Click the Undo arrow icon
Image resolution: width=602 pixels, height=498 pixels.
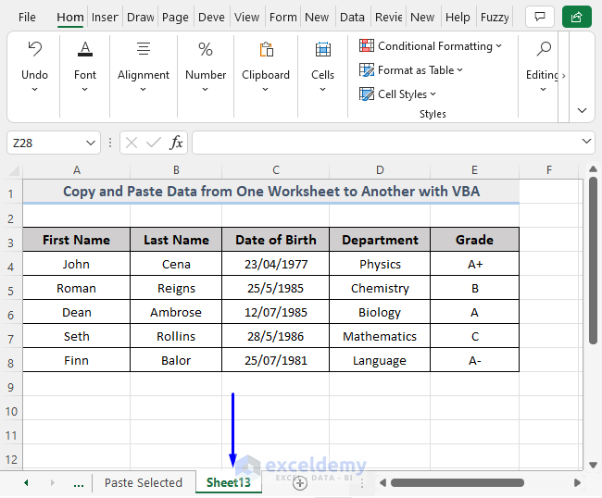[x=34, y=49]
